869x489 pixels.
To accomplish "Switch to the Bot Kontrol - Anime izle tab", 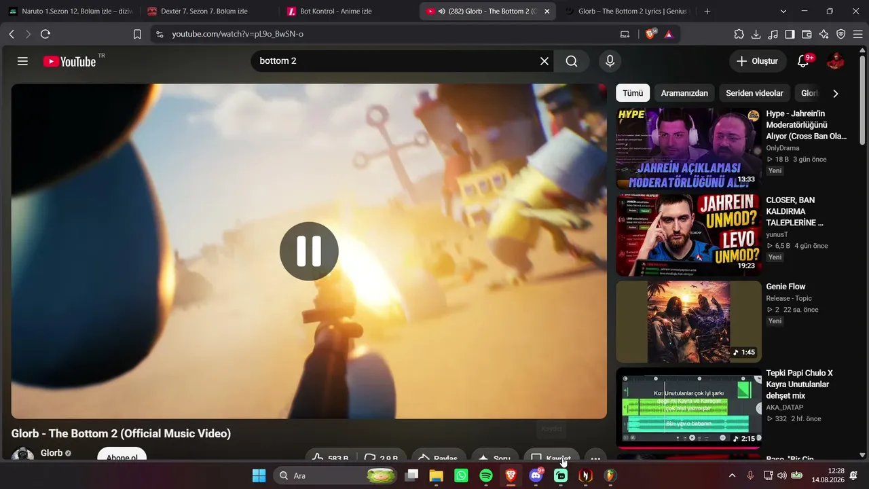I will click(x=349, y=12).
